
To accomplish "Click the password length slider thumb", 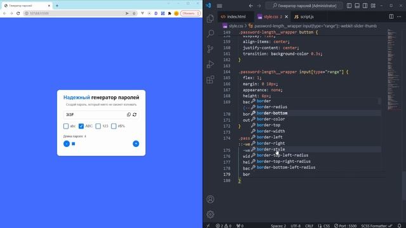I will [x=74, y=144].
